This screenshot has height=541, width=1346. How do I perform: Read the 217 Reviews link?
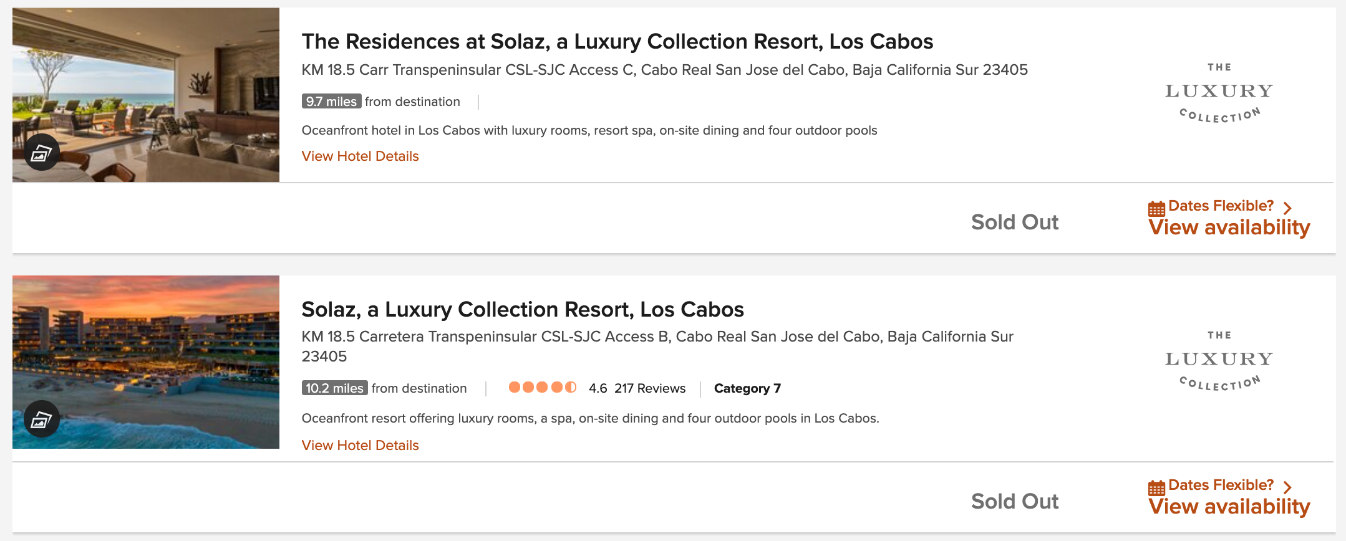coord(649,388)
